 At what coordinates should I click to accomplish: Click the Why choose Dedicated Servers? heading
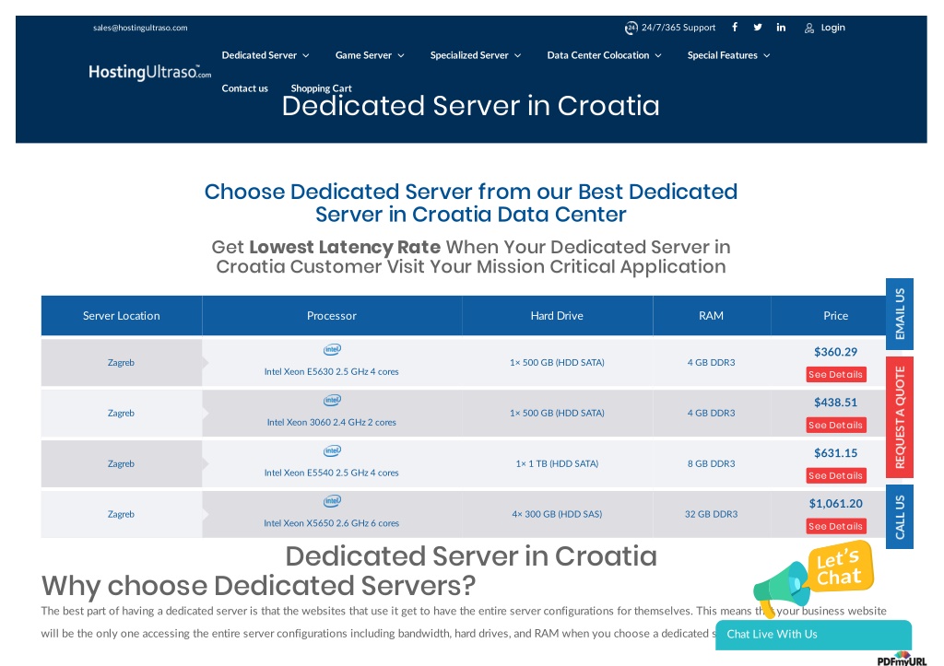tap(258, 585)
